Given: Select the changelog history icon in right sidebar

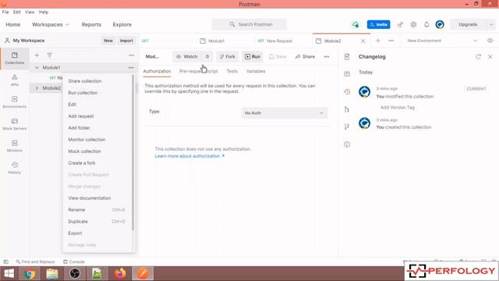Looking at the screenshot, I should [x=347, y=92].
